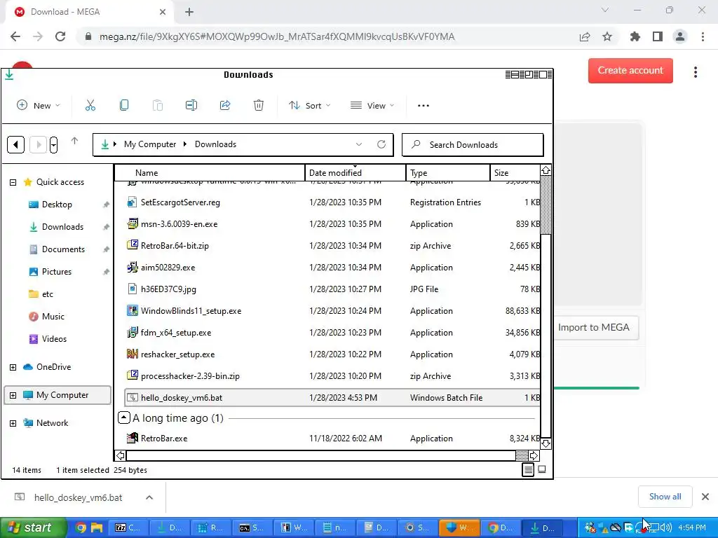Select Pictures in Quick access
This screenshot has width=718, height=538.
[57, 272]
